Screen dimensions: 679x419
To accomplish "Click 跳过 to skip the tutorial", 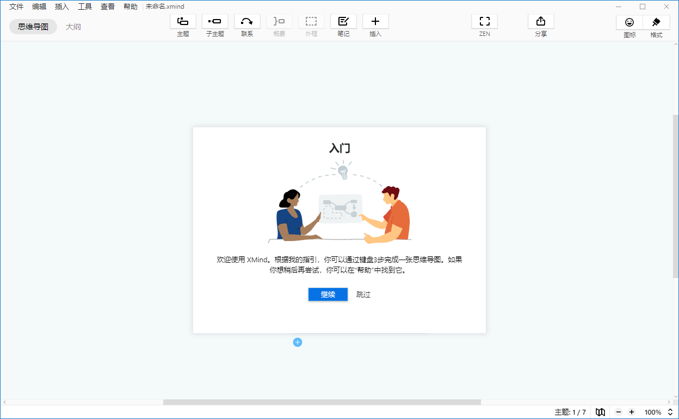I will (363, 294).
